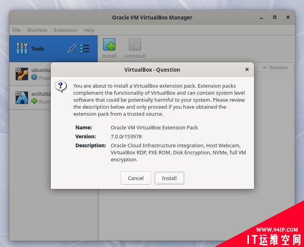Minimize the VirtualBox Manager window

click(x=261, y=18)
